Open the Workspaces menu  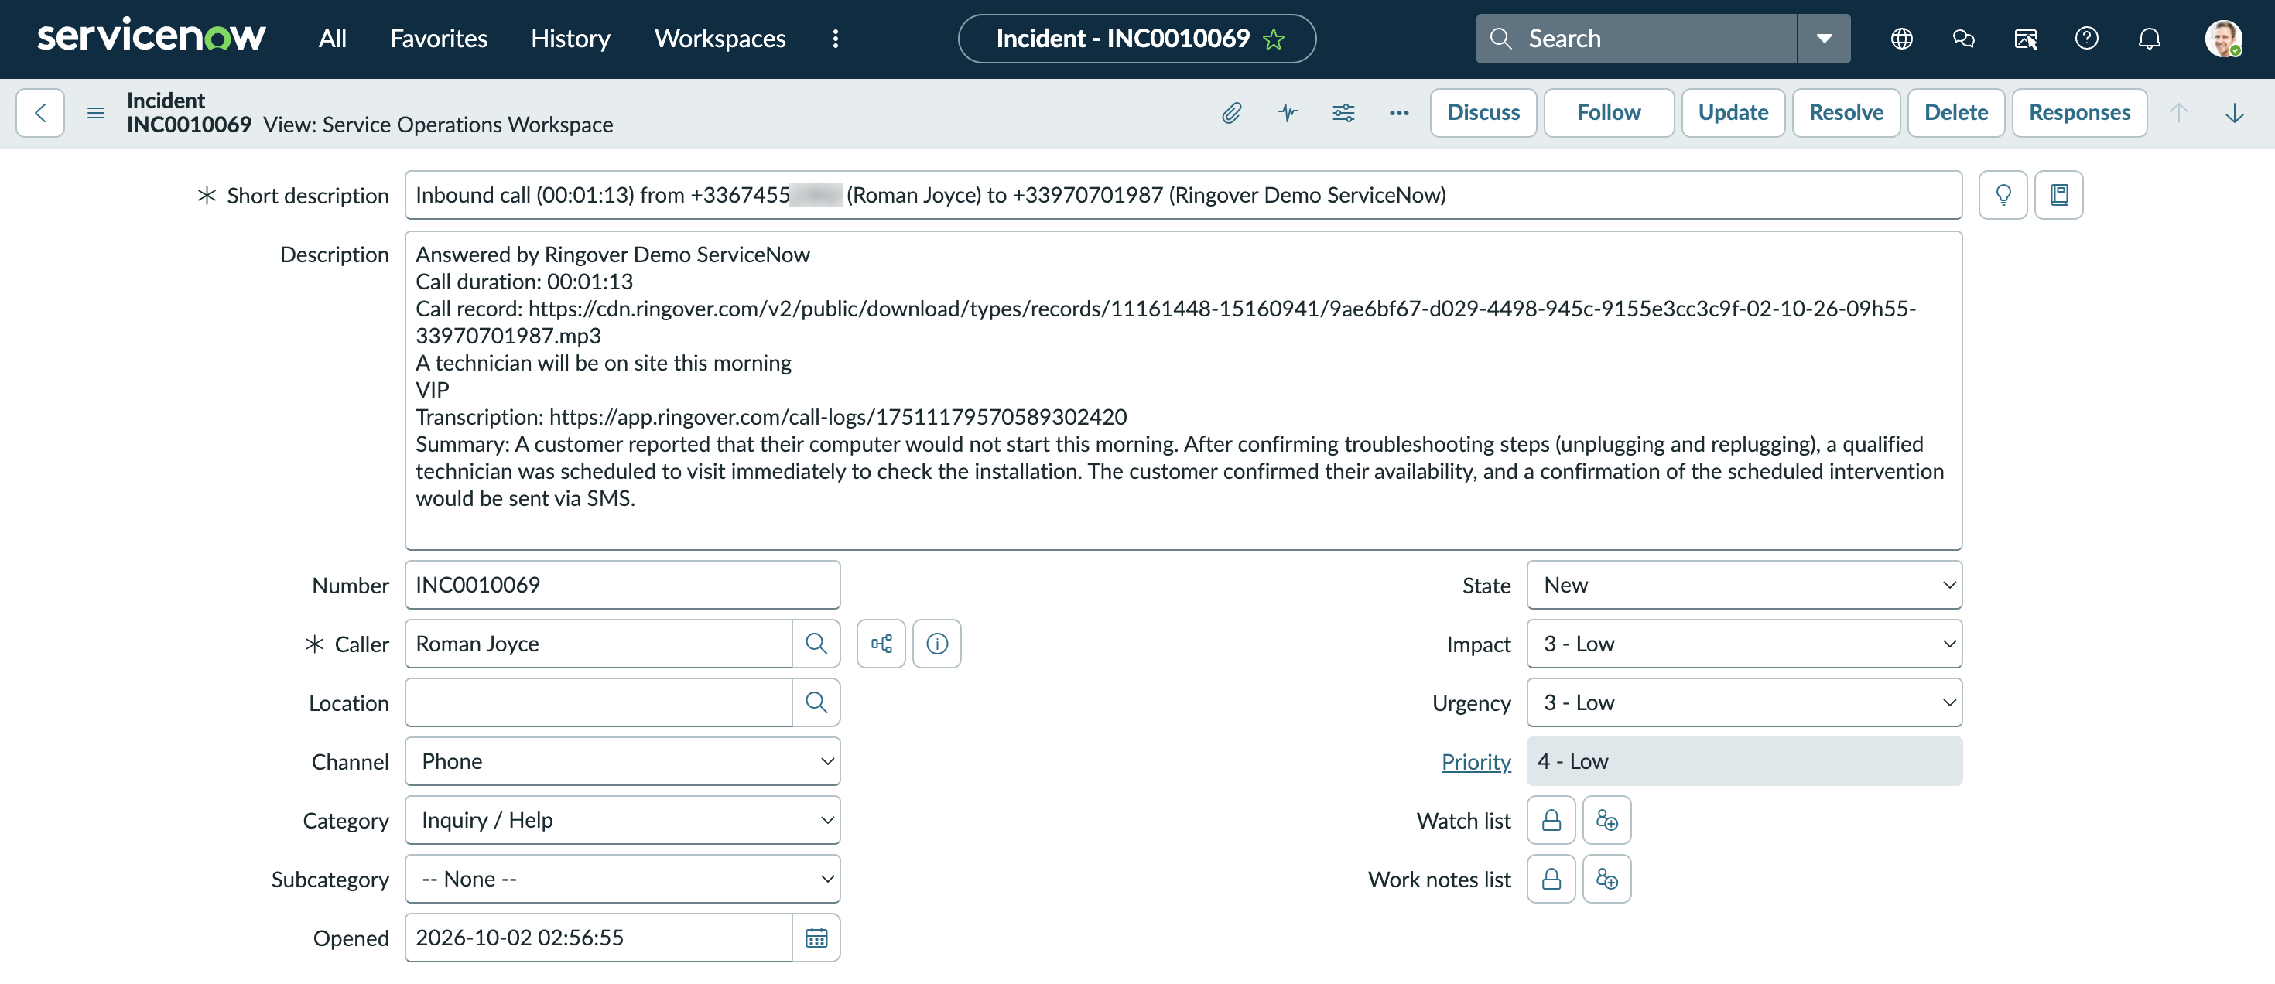click(x=720, y=39)
